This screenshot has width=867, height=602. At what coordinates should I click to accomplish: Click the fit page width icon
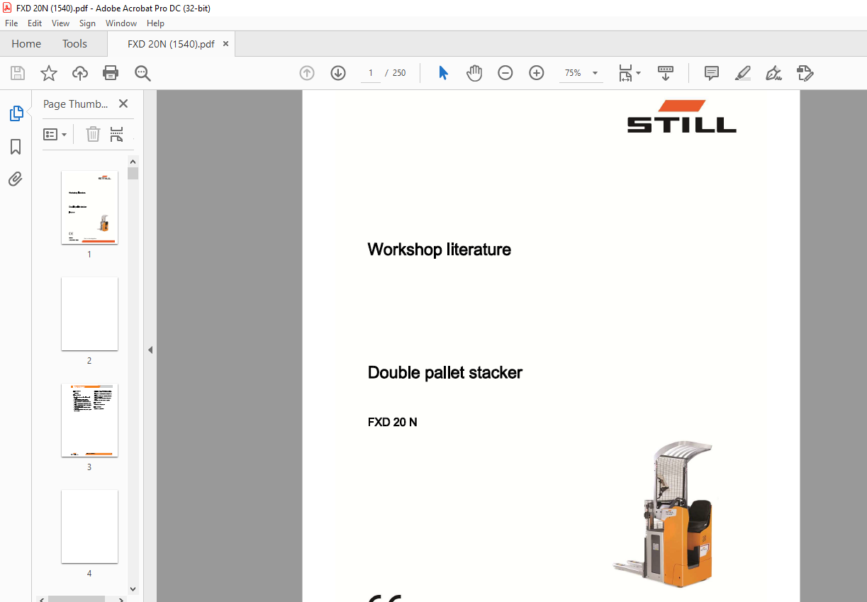click(x=625, y=73)
